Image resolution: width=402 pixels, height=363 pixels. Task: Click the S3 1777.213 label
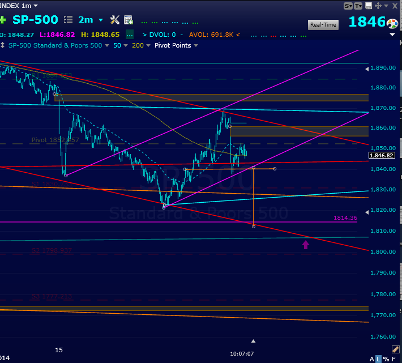[x=52, y=296]
